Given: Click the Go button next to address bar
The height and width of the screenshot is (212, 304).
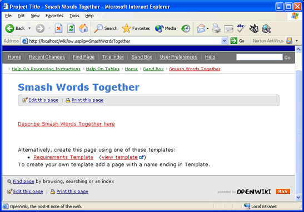Looking at the screenshot, I should [237, 41].
